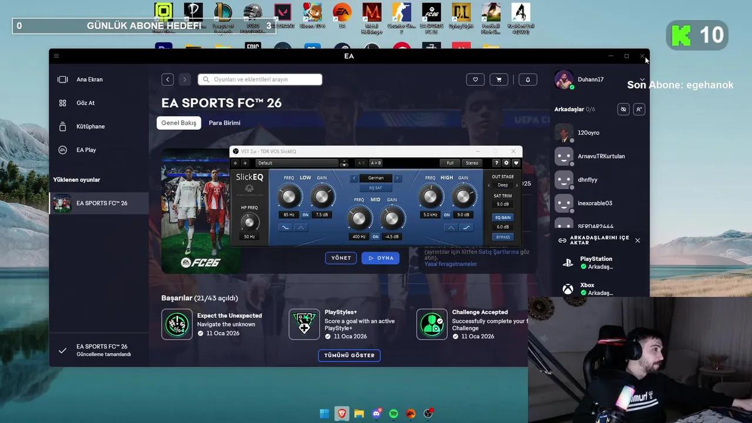This screenshot has width=752, height=423.
Task: Toggle the MID band ON switch
Action: click(375, 237)
